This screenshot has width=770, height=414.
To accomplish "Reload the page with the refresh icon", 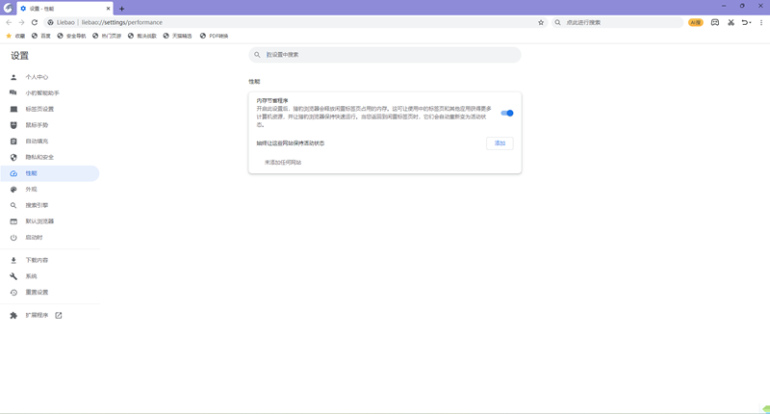I will click(35, 22).
